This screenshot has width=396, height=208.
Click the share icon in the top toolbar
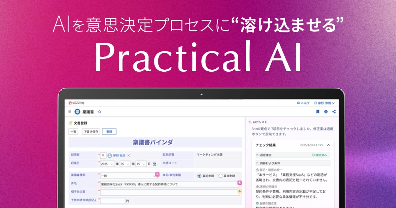coord(334,111)
